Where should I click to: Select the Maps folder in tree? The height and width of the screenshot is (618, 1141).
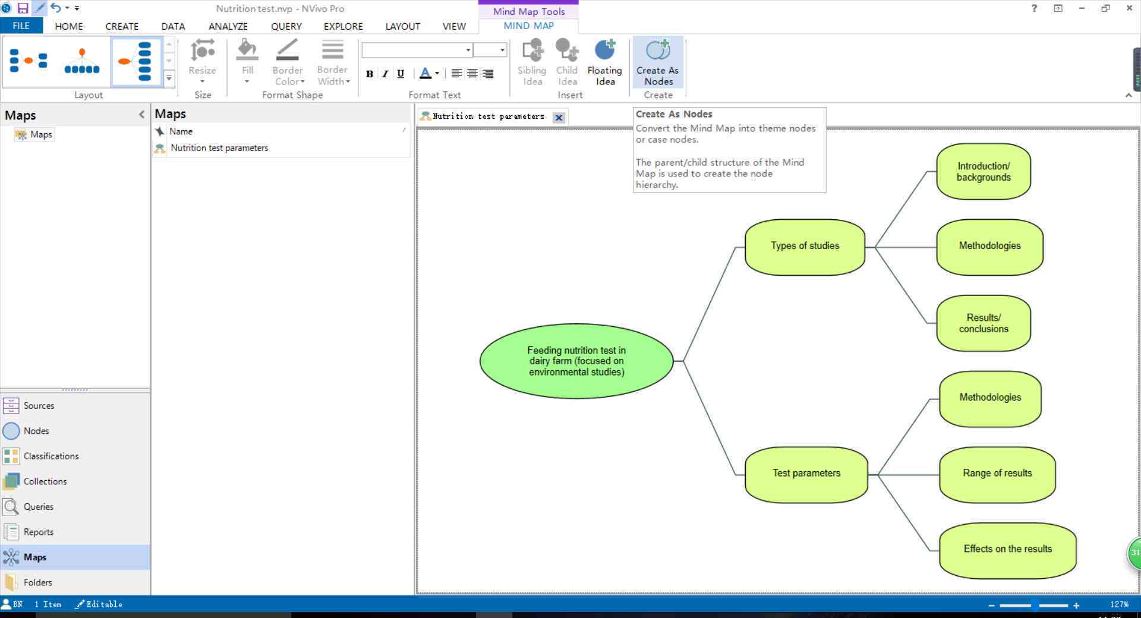[34, 135]
